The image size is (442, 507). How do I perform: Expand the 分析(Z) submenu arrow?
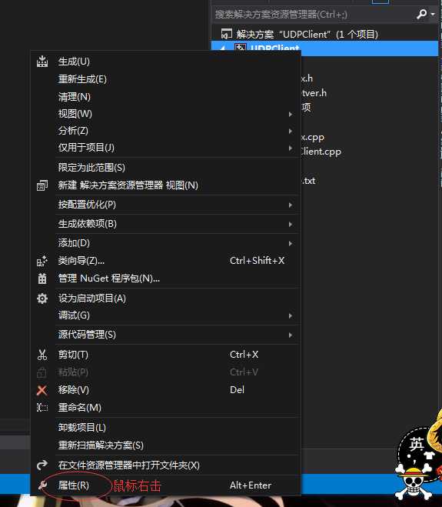291,131
